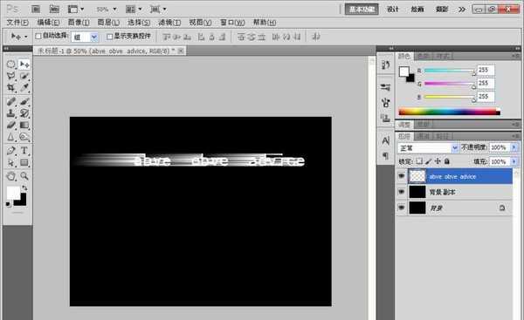Open the 编辑(E) menu
Image resolution: width=524 pixels, height=320 pixels.
(x=48, y=23)
